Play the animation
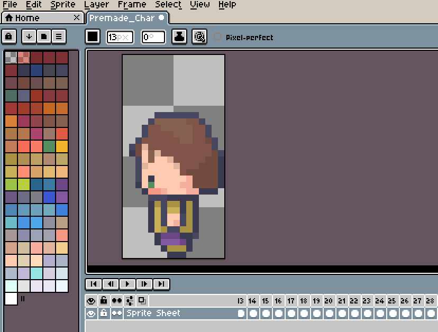This screenshot has height=332, width=438. pos(127,284)
